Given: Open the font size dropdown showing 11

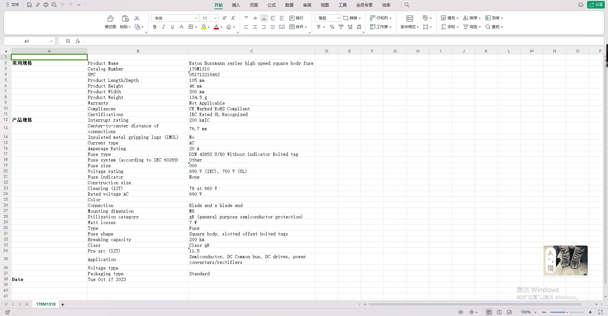Looking at the screenshot, I should point(215,18).
